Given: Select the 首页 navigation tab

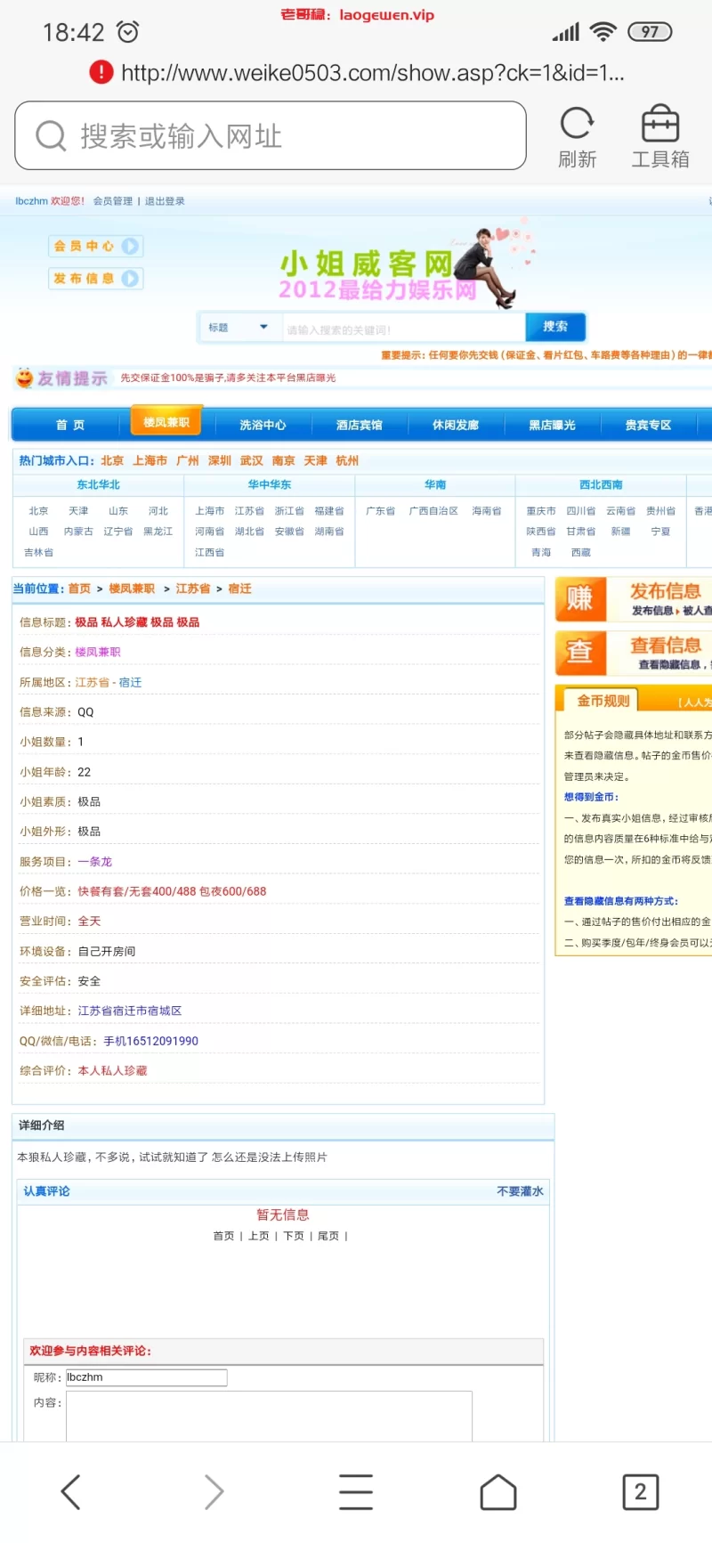Looking at the screenshot, I should click(x=70, y=425).
